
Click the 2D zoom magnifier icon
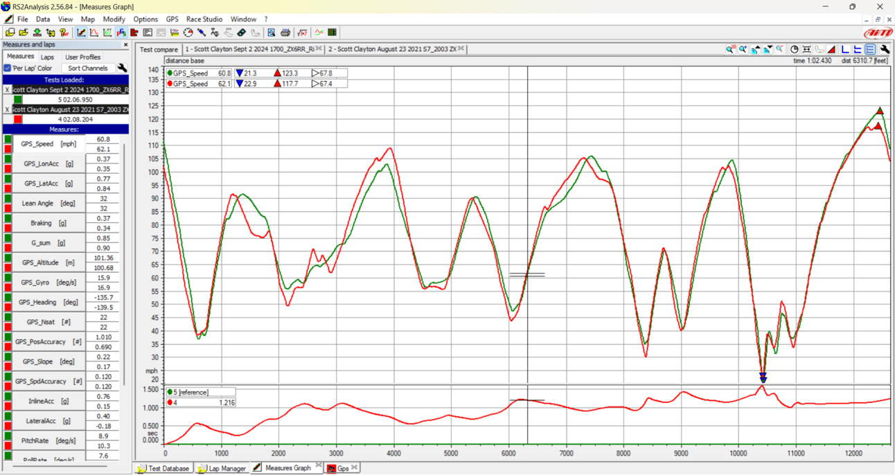(730, 49)
